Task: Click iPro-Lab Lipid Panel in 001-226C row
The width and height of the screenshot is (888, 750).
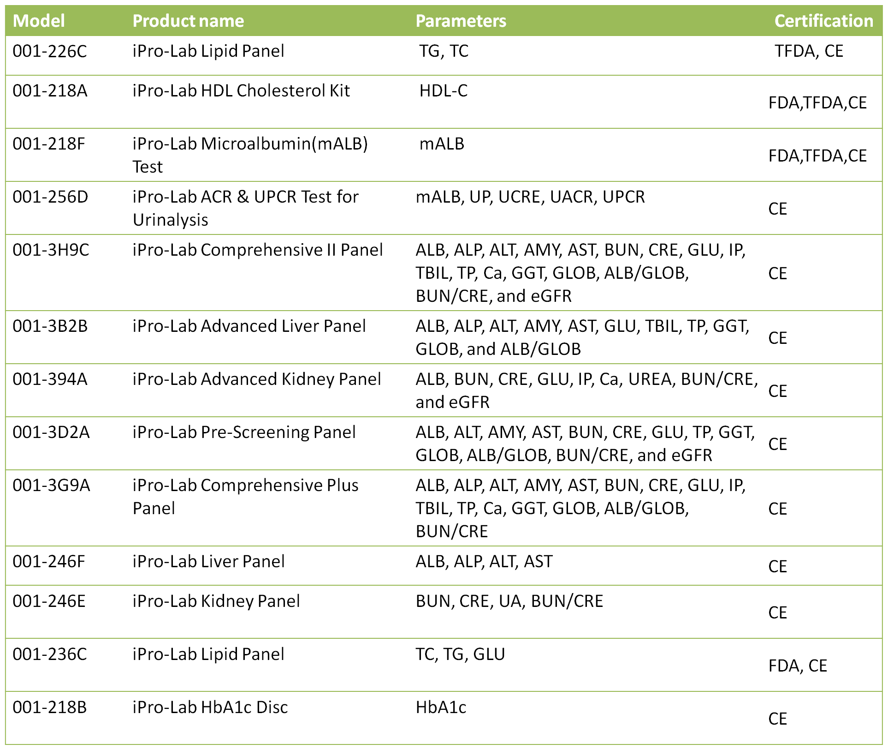Action: click(x=208, y=51)
